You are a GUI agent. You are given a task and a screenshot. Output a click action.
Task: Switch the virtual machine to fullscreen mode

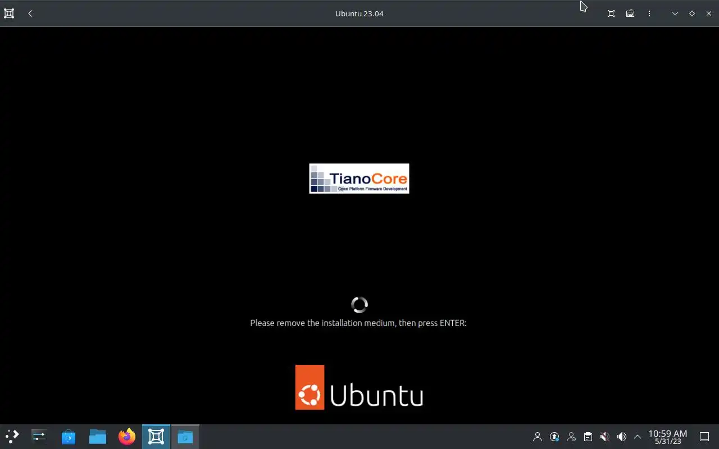(611, 13)
